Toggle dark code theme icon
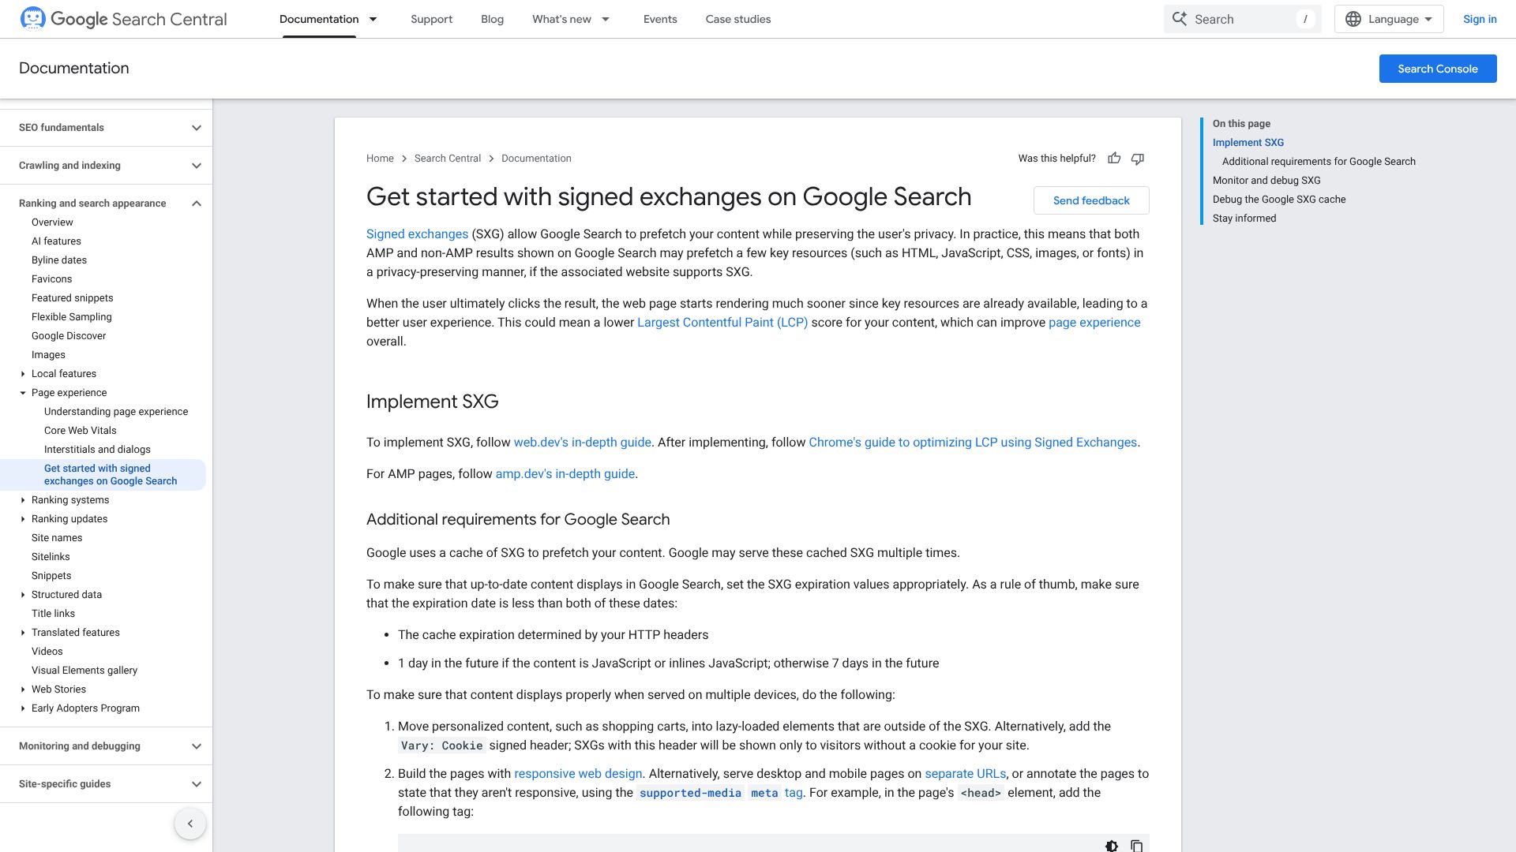Image resolution: width=1516 pixels, height=852 pixels. point(1112,846)
